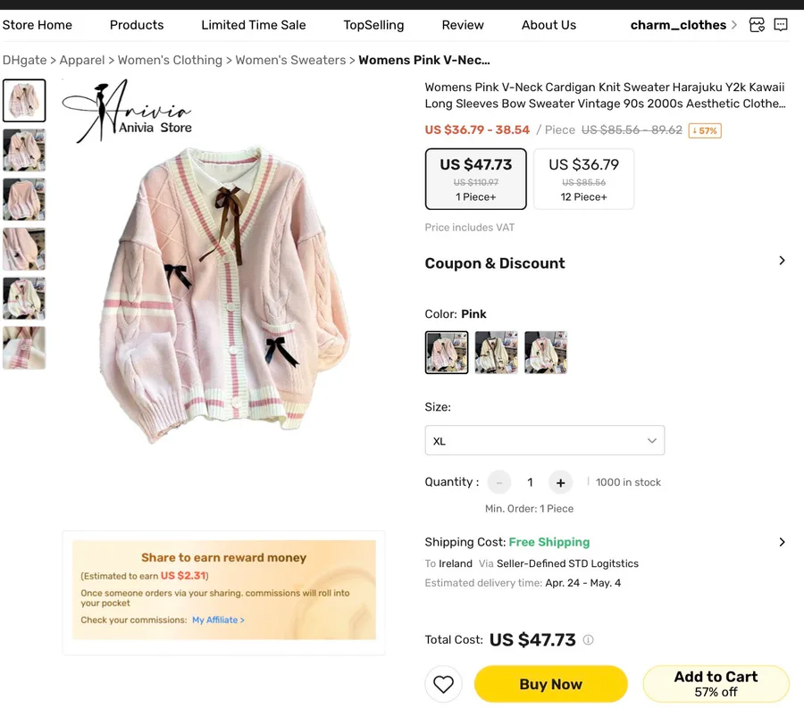
Task: Expand the Shipping Cost details arrow
Action: pyautogui.click(x=782, y=542)
